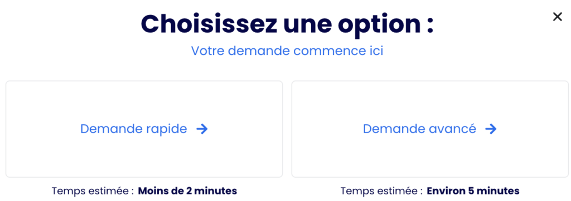Viewport: 571px width, 201px height.
Task: Select the quick request card box
Action: (x=144, y=129)
